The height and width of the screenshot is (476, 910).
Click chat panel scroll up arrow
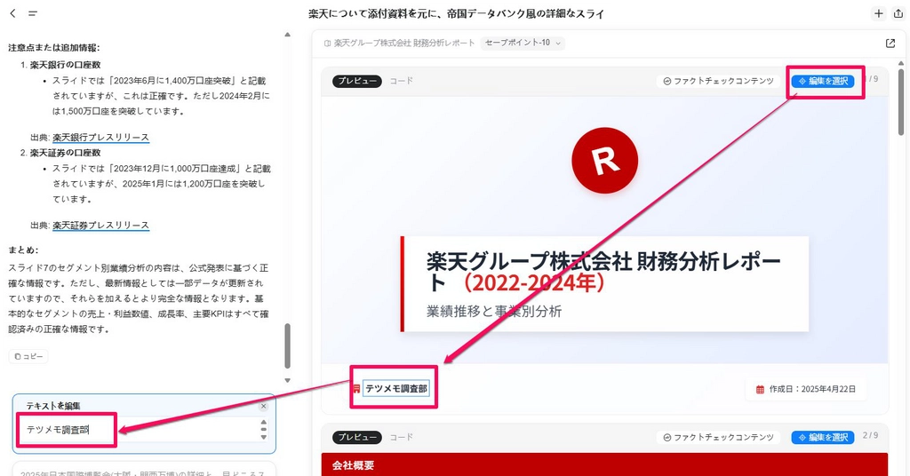coord(287,35)
